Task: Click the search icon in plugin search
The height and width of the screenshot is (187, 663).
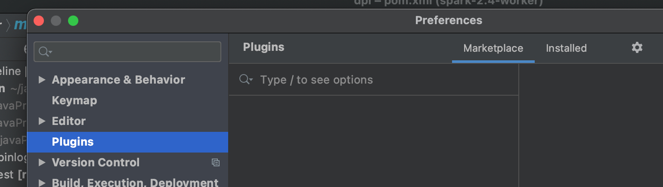Action: coord(245,80)
